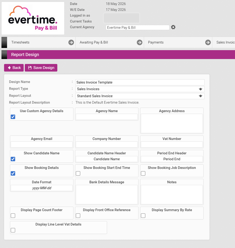Screen dimensions: 235x248
Task: Click the Date Format field
Action: 42,188
